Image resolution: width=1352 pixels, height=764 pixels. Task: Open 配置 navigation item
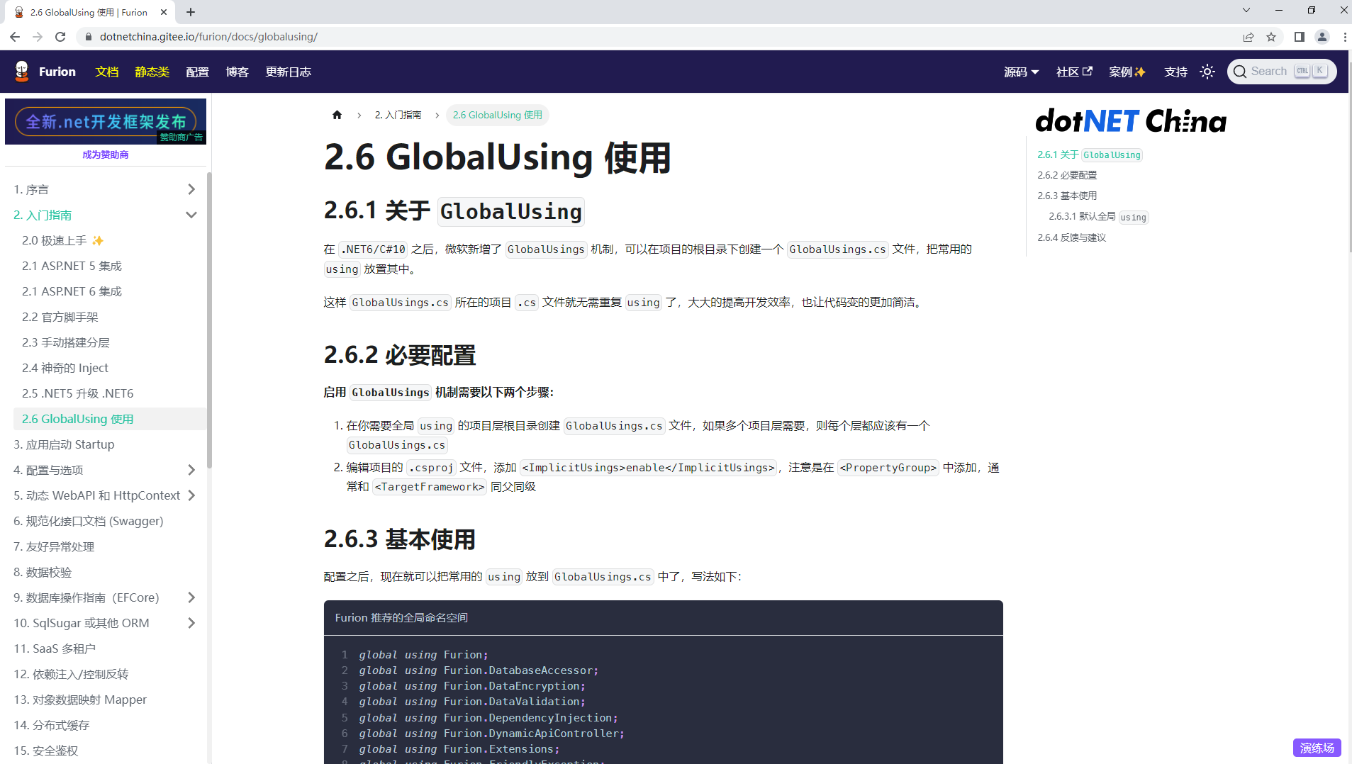coord(198,72)
